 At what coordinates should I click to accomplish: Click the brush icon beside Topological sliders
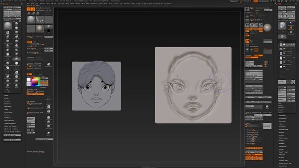[x=49, y=64]
